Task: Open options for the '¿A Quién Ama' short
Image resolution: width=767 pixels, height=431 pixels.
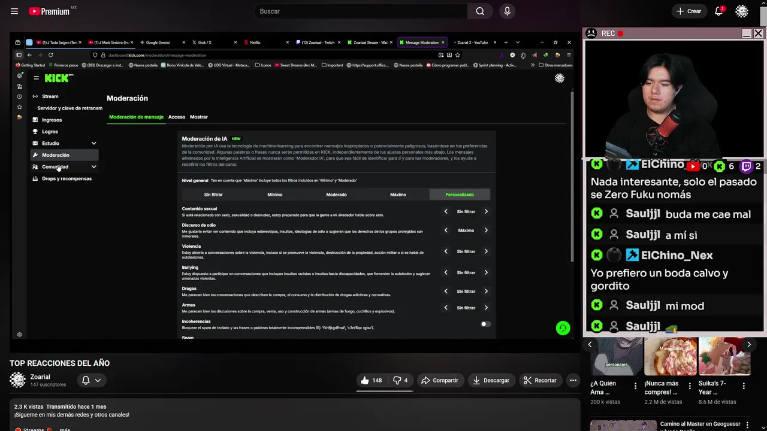Action: click(x=636, y=386)
